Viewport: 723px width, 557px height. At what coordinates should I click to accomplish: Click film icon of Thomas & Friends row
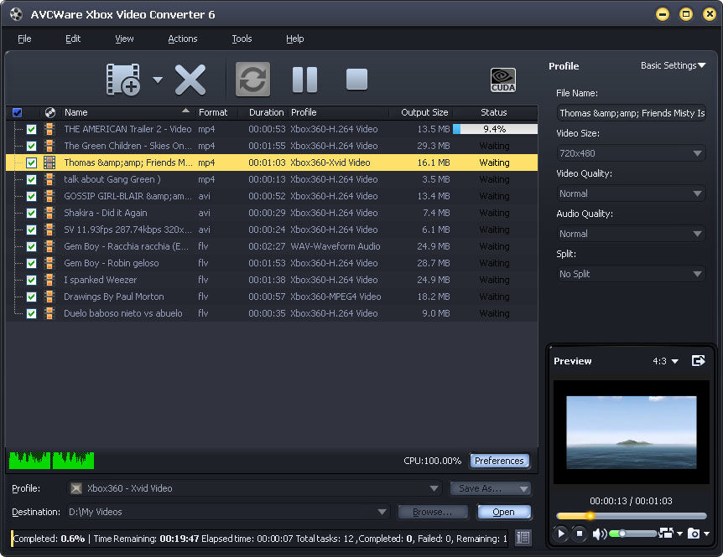(49, 162)
